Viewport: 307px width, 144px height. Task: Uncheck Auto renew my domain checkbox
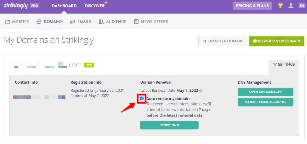(x=142, y=98)
